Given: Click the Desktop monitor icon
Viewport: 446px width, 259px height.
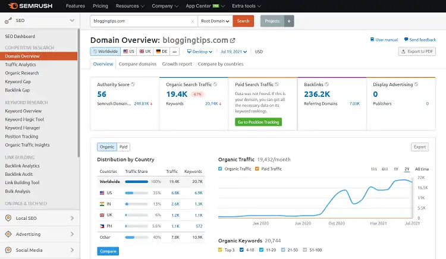Looking at the screenshot, I should (x=189, y=52).
